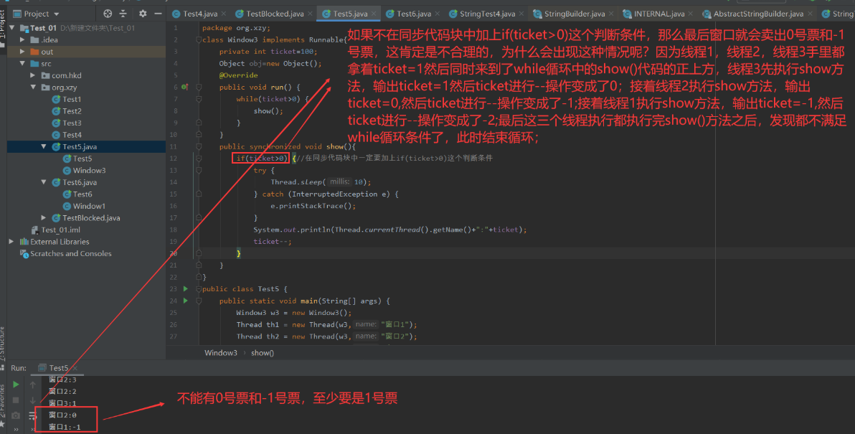The image size is (855, 434).
Task: Open Project panel settings gear
Action: click(x=143, y=14)
